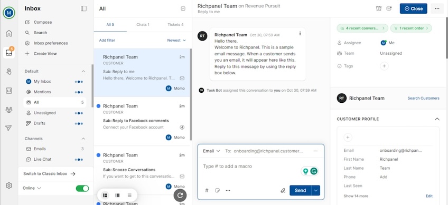Screen dimensions: 448x205
Task: Open the Send options dropdown arrow
Action: coord(316,190)
